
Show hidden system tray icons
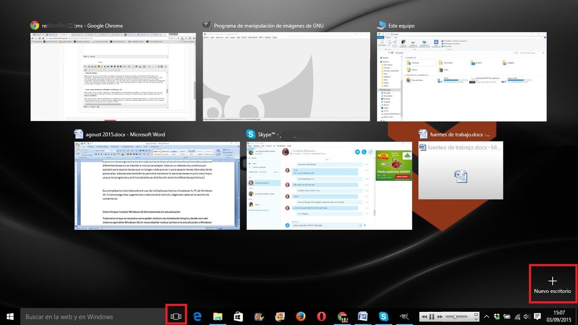tap(487, 317)
